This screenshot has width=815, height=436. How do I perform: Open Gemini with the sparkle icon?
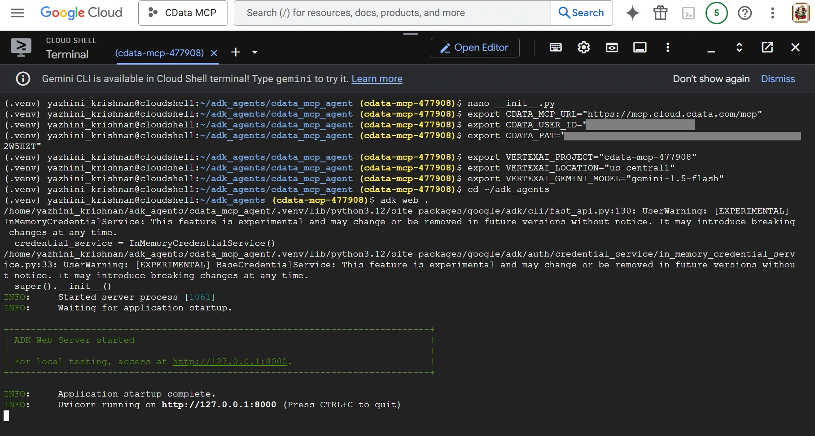[632, 13]
